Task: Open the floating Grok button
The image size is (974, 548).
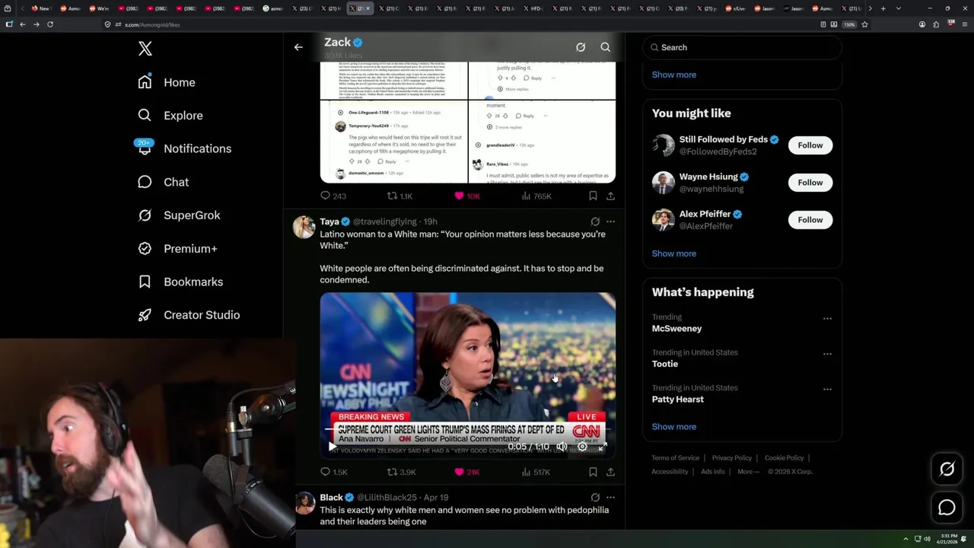Action: [947, 470]
